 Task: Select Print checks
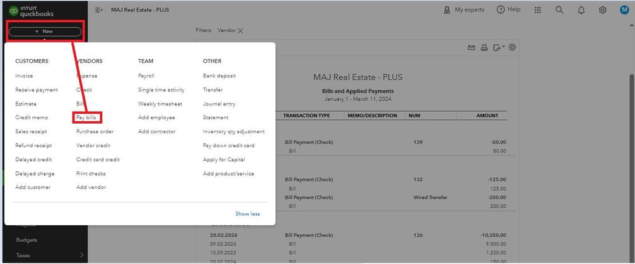(x=91, y=173)
